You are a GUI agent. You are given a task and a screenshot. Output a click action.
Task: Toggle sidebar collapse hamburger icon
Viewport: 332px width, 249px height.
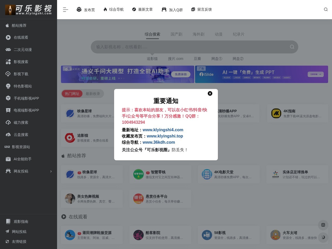pyautogui.click(x=65, y=10)
